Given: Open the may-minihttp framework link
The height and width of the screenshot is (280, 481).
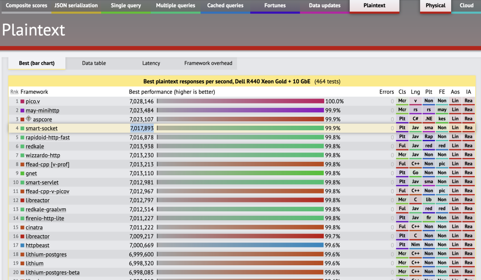Looking at the screenshot, I should (x=42, y=110).
